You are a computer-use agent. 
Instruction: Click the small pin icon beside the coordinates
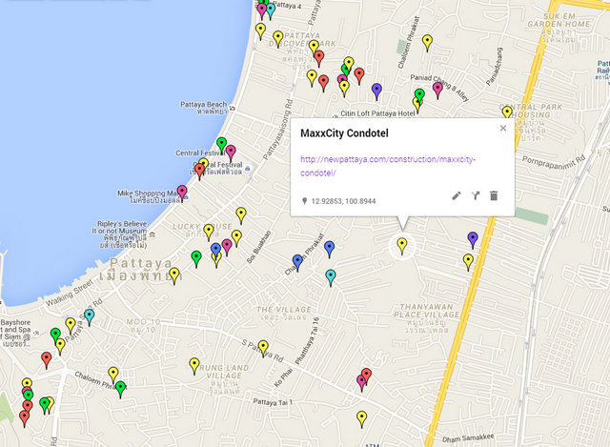pyautogui.click(x=305, y=201)
